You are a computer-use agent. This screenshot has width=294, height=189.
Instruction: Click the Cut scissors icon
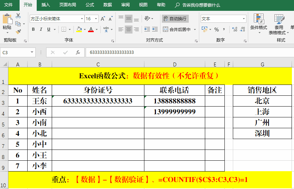click(18, 16)
